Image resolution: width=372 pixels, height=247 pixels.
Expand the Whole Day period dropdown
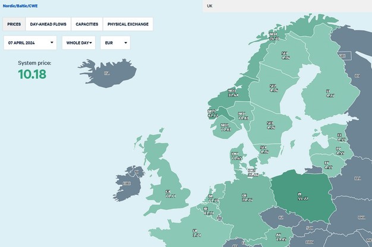79,43
